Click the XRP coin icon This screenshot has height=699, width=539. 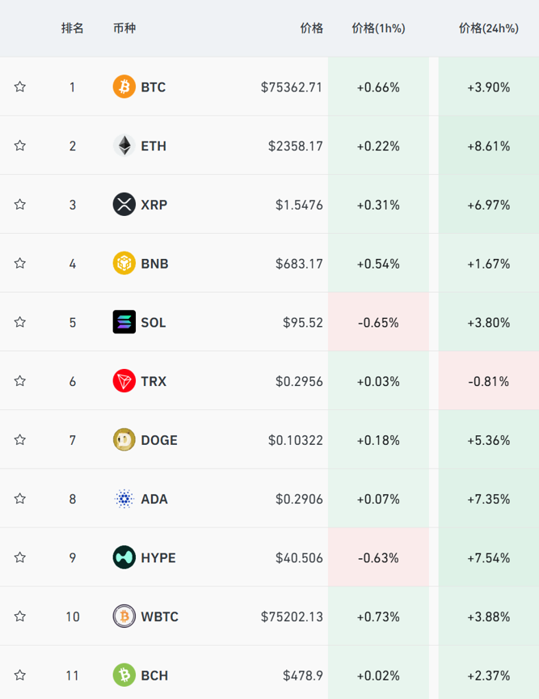124,205
